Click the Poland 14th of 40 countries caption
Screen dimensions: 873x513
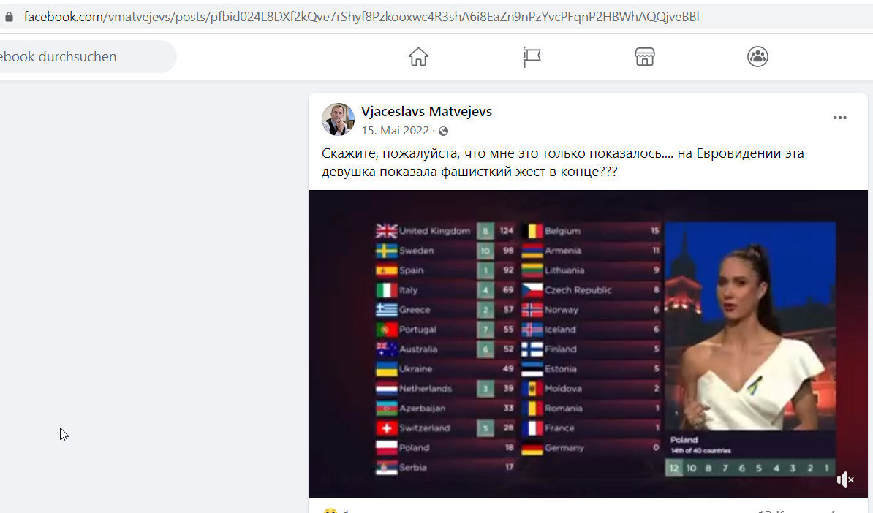[x=700, y=444]
